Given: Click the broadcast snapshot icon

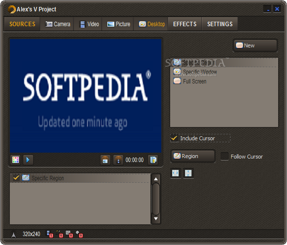Looking at the screenshot, I should [105, 160].
